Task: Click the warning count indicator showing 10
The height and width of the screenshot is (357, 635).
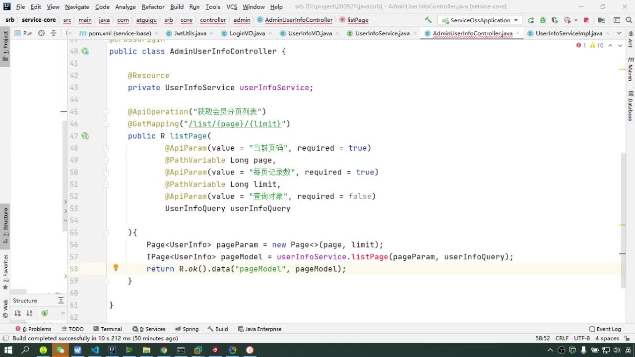Action: (x=597, y=45)
